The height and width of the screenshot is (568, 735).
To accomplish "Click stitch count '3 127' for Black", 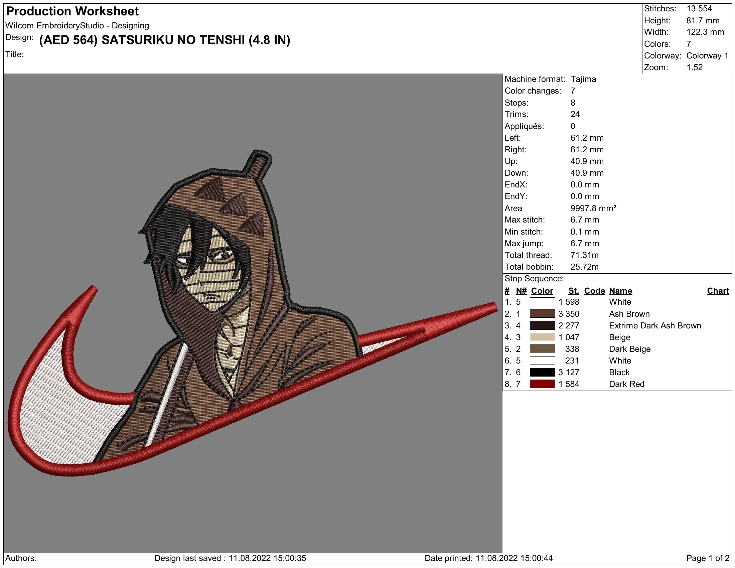I will pyautogui.click(x=569, y=373).
